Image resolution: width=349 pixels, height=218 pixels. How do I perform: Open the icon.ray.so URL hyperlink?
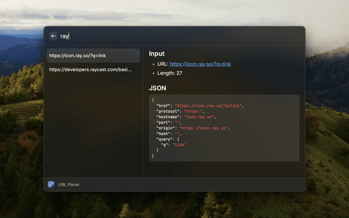point(200,64)
